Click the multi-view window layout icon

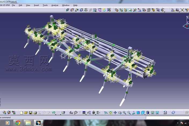pos(138,113)
